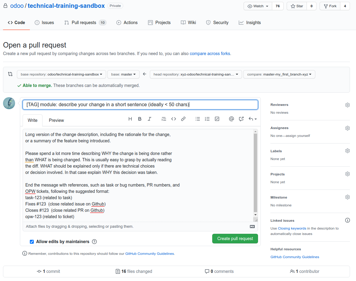This screenshot has width=356, height=281.
Task: Open the compare branch dropdown
Action: point(279,74)
